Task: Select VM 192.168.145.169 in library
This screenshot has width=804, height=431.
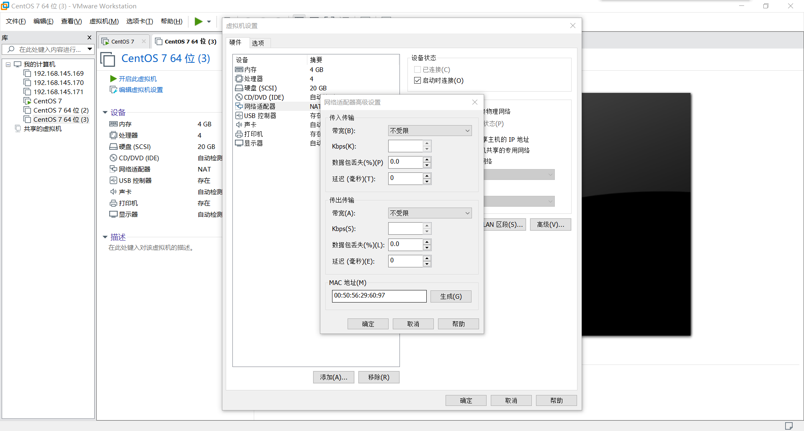Action: click(x=58, y=74)
